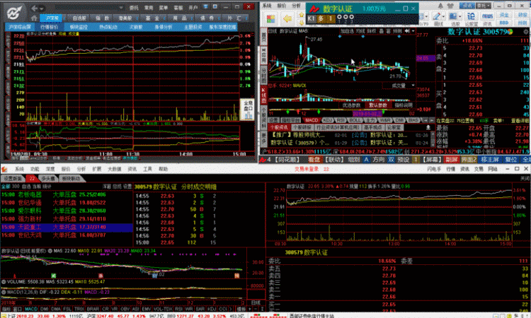The height and width of the screenshot is (318, 531).
Task: Toggle 除权 ex-rights mode on the K-line chart
Action: 372,31
